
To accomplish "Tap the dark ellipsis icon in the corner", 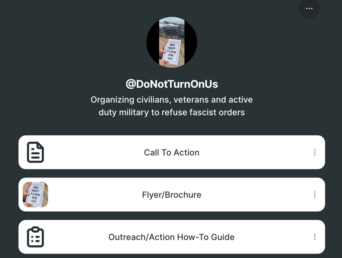I will pyautogui.click(x=309, y=9).
